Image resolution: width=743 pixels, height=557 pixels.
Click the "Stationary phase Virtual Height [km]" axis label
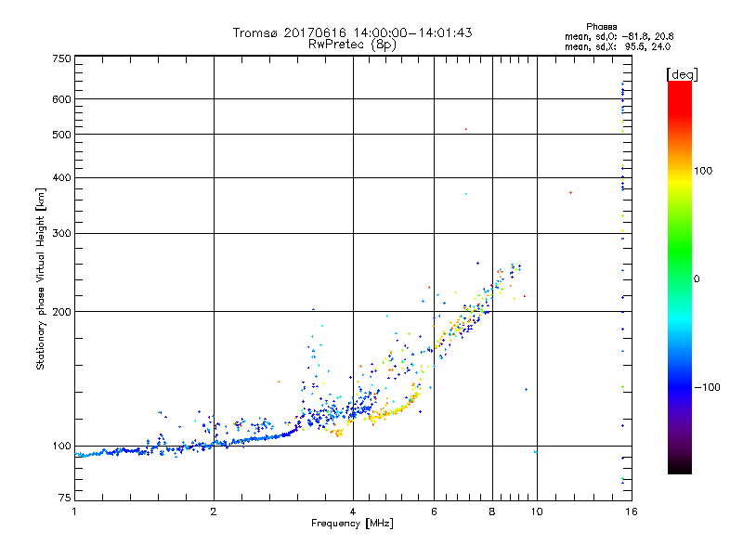click(x=40, y=278)
